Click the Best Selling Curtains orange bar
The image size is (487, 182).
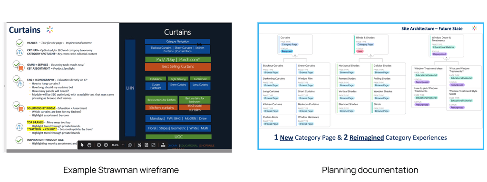tap(178, 66)
